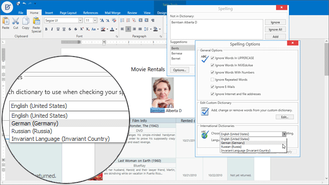Apply Subscript formatting
Image resolution: width=329 pixels, height=185 pixels.
pyautogui.click(x=87, y=29)
